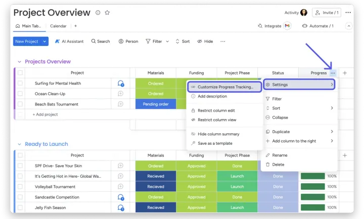364x219 pixels.
Task: Open the Hide columns tool
Action: tap(205, 41)
